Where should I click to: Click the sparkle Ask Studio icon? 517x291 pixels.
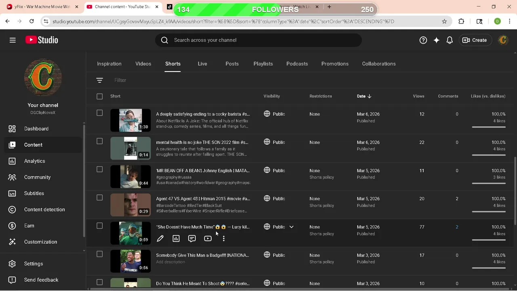(x=436, y=40)
